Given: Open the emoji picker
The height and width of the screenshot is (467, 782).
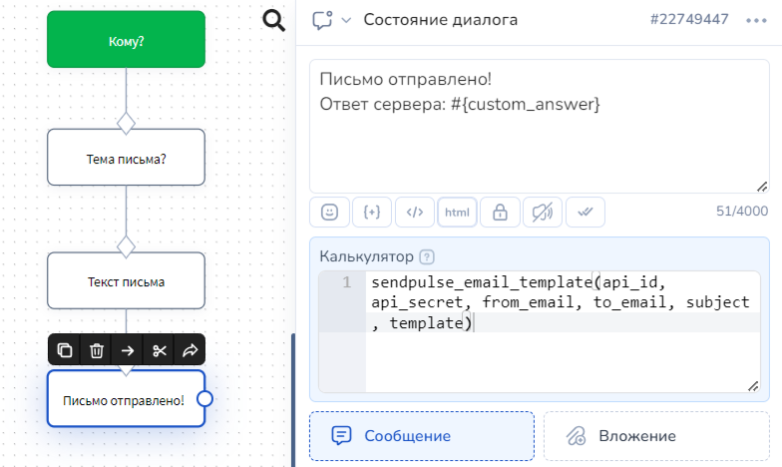Looking at the screenshot, I should (329, 212).
